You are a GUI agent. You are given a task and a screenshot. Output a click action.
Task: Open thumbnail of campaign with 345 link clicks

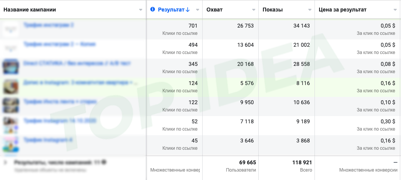click(11, 66)
